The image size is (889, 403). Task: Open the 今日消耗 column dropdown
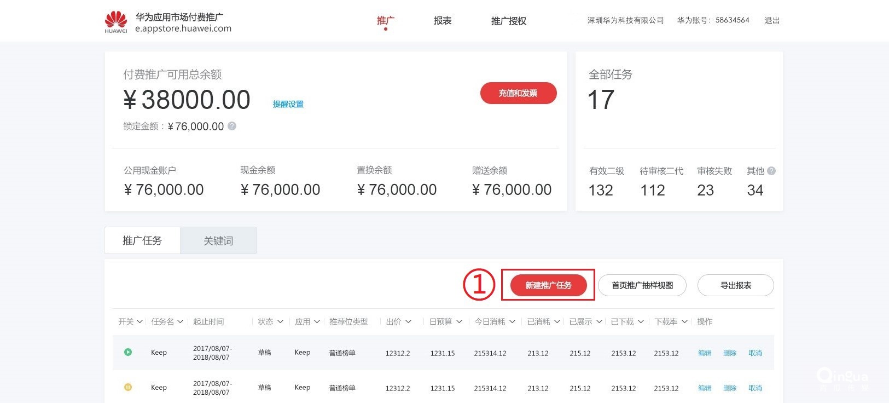pyautogui.click(x=512, y=322)
